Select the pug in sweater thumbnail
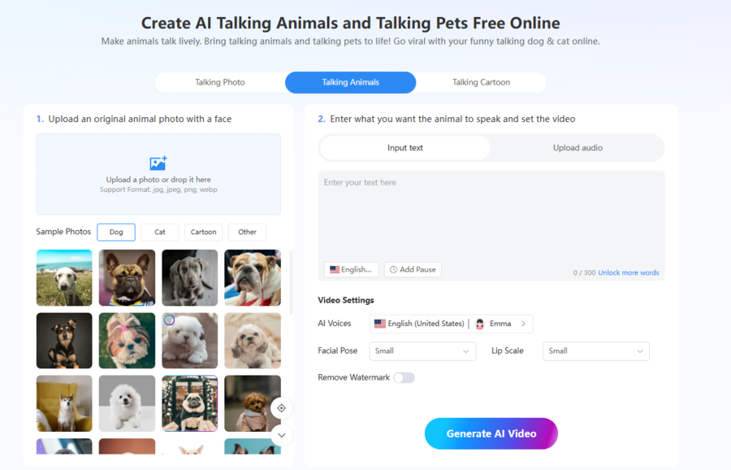 (x=190, y=403)
